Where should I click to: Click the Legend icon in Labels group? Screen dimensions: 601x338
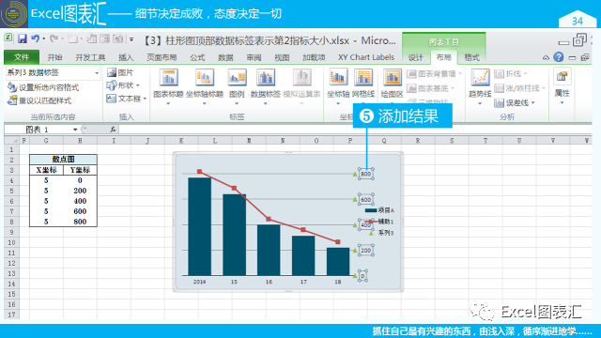click(x=237, y=78)
